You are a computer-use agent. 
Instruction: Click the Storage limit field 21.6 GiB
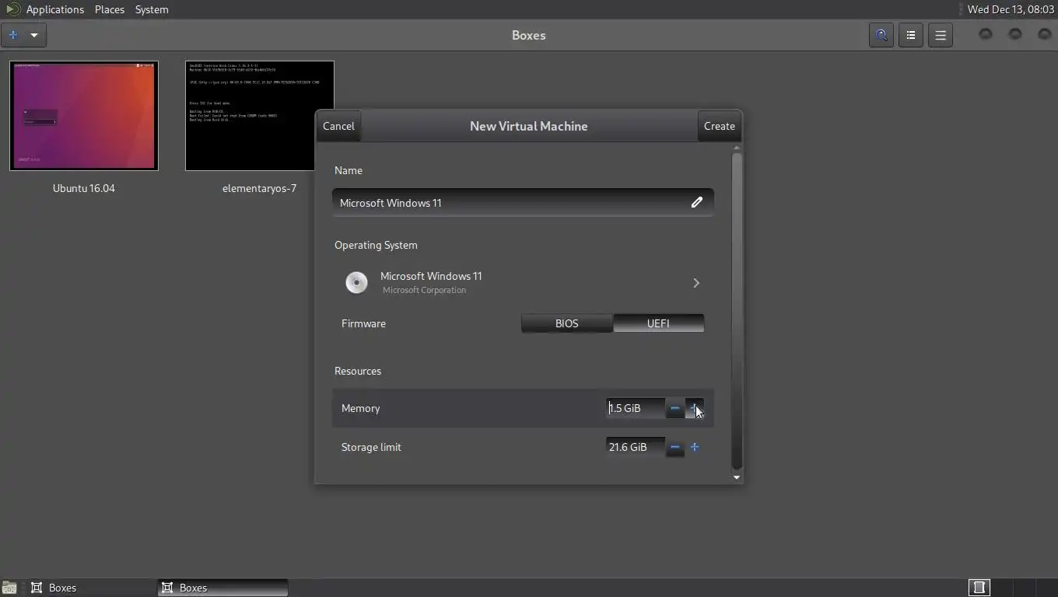point(636,447)
